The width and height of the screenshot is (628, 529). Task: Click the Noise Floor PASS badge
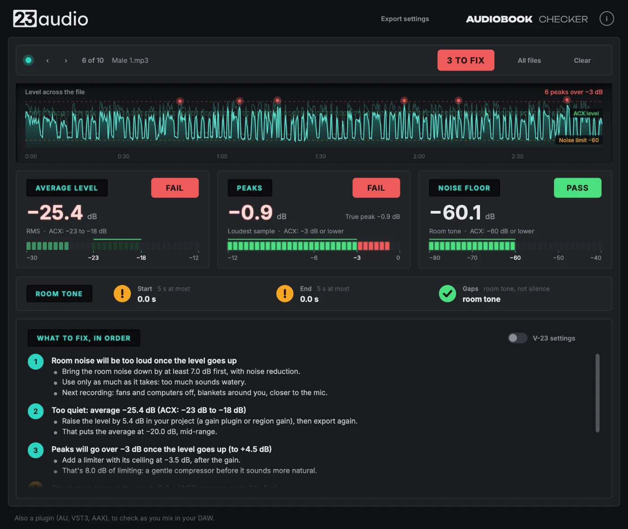577,188
